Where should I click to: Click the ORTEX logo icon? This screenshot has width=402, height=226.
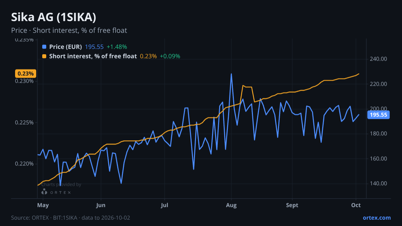pos(44,192)
